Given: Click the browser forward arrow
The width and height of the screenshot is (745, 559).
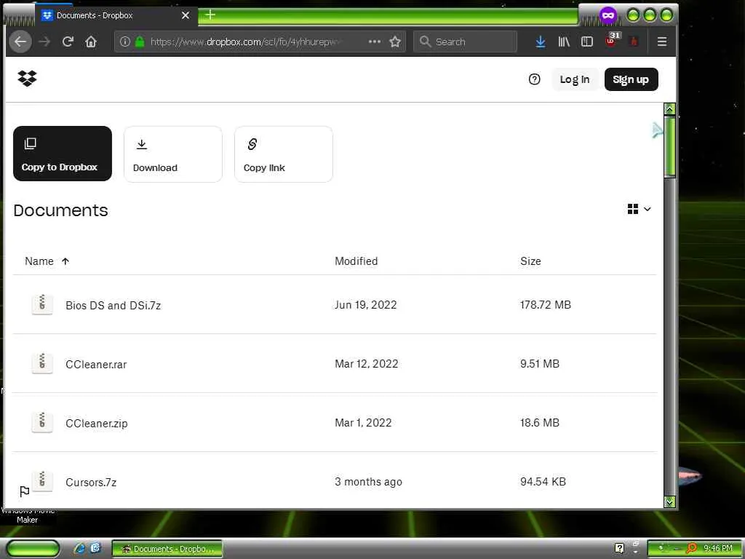Looking at the screenshot, I should click(x=44, y=41).
